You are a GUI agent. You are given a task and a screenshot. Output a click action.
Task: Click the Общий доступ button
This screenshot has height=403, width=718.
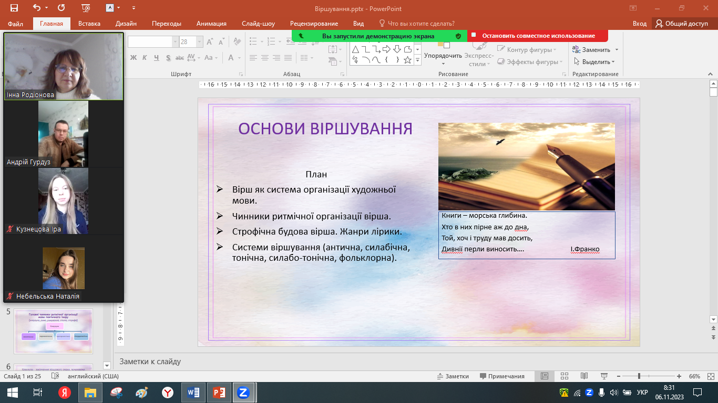(682, 24)
